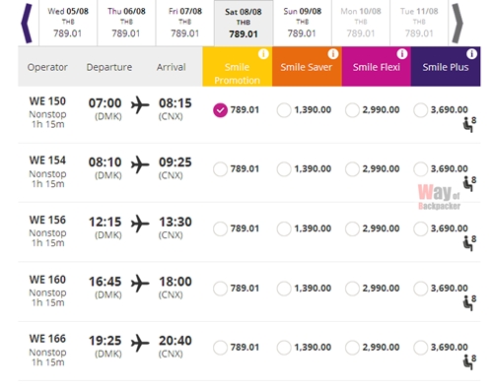Open the Smile Flexi info icon
Image resolution: width=493 pixels, height=388 pixels.
pos(402,53)
